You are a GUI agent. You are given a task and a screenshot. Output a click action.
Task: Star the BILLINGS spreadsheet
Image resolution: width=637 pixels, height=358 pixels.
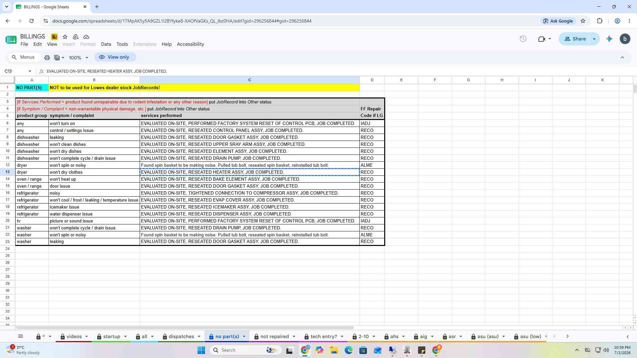[x=65, y=37]
